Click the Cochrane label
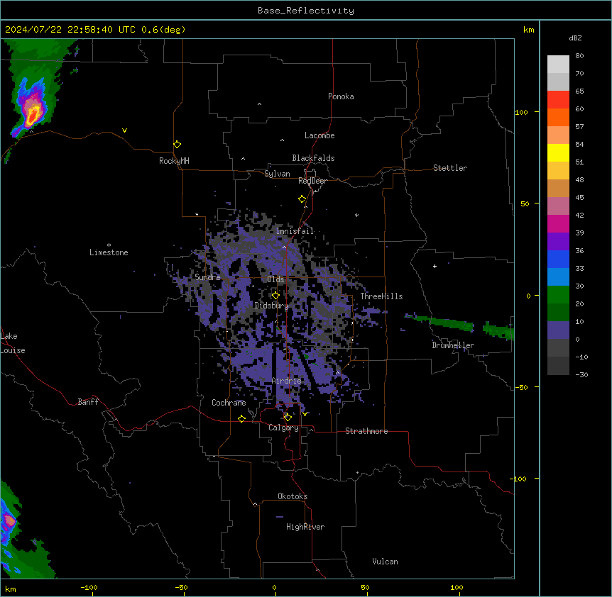 click(x=229, y=403)
